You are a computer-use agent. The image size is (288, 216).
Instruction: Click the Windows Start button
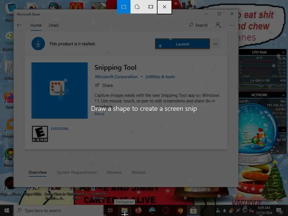tap(7, 210)
